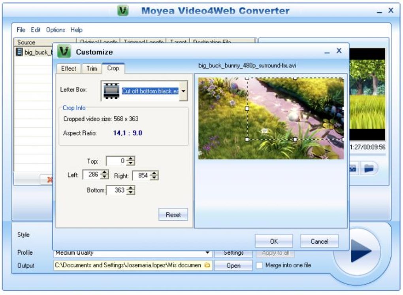Reset the crop settings
Image resolution: width=403 pixels, height=295 pixels.
(173, 214)
